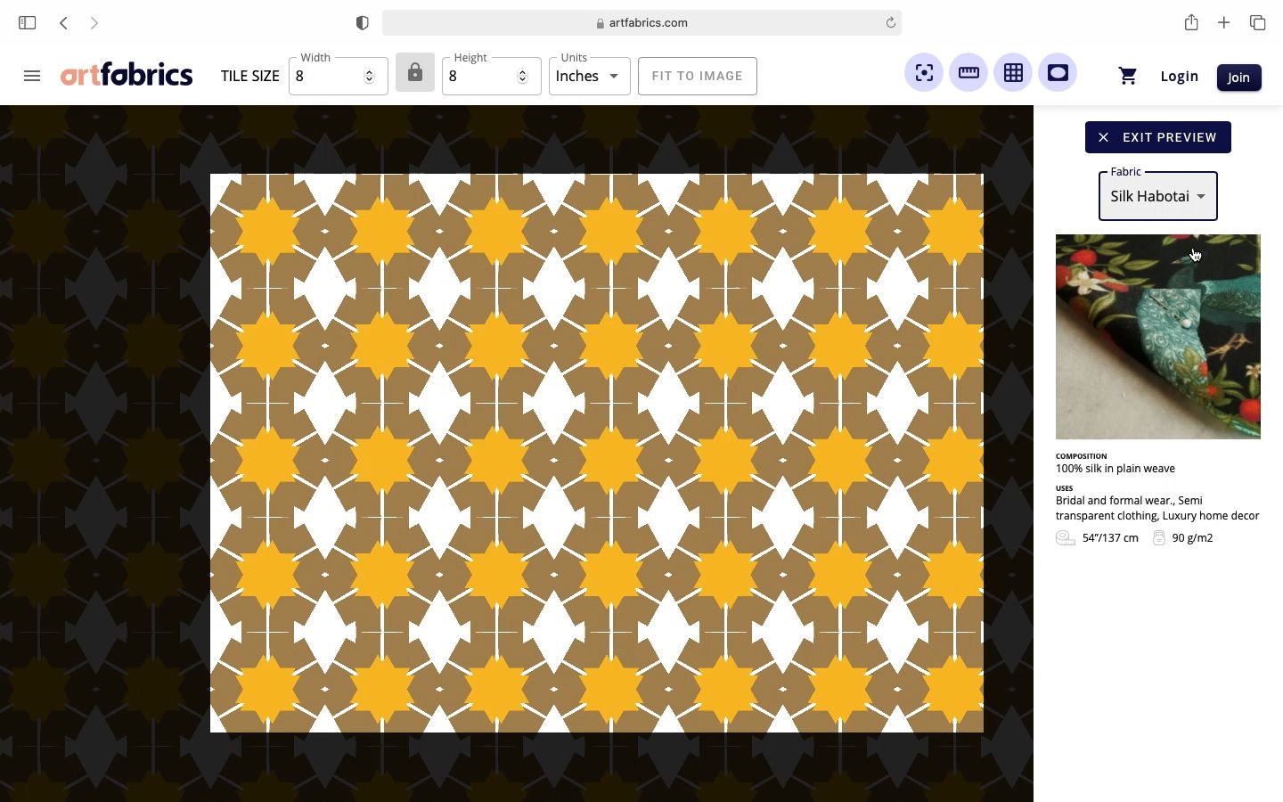Screen dimensions: 1283x802
Task: Click EXIT PREVIEW
Action: 1157,137
